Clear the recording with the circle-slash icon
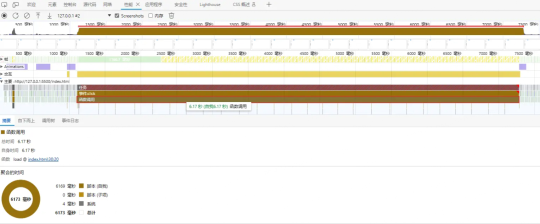This screenshot has width=540, height=224. pos(27,15)
